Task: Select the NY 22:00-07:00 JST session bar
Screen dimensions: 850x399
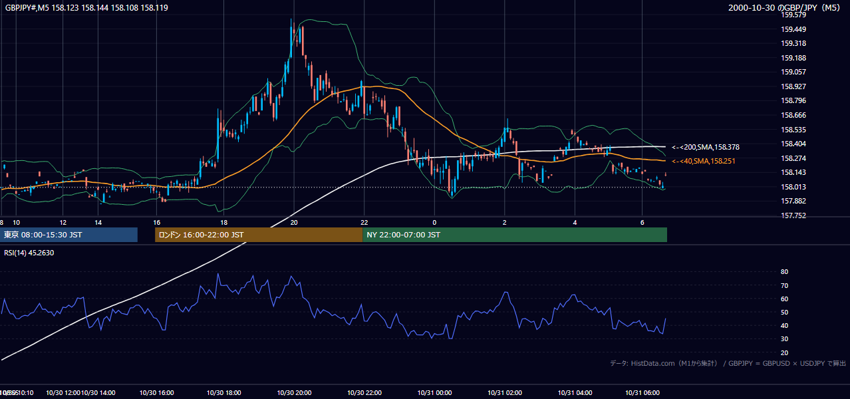Action: tap(515, 235)
